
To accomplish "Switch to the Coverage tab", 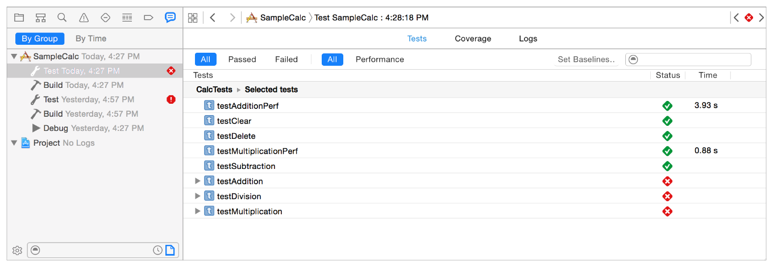I will [473, 39].
